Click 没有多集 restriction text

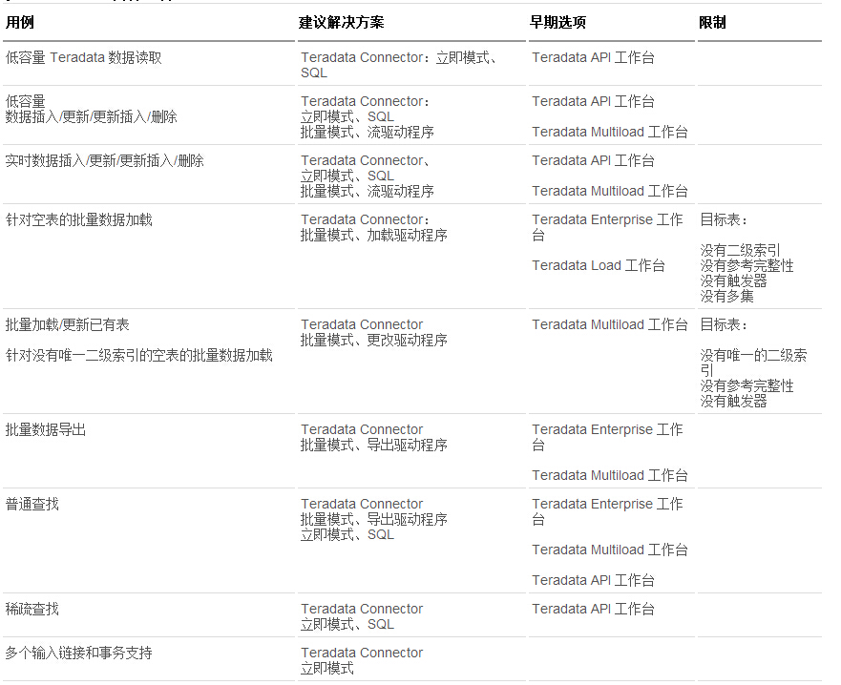coord(727,297)
